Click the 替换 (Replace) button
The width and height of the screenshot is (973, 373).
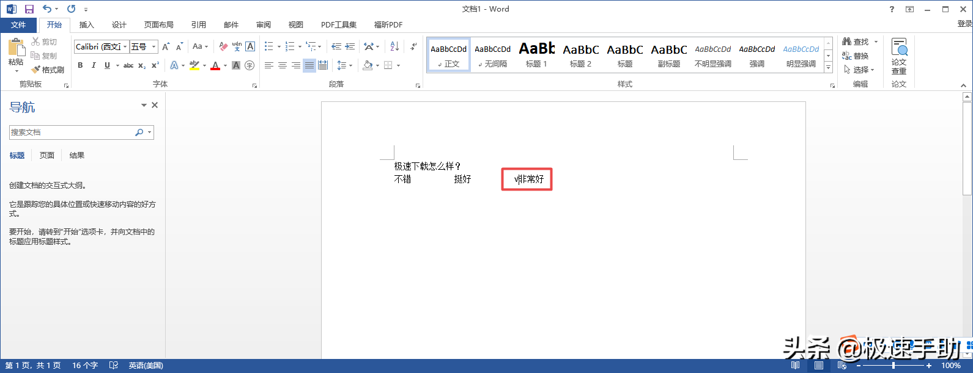856,56
